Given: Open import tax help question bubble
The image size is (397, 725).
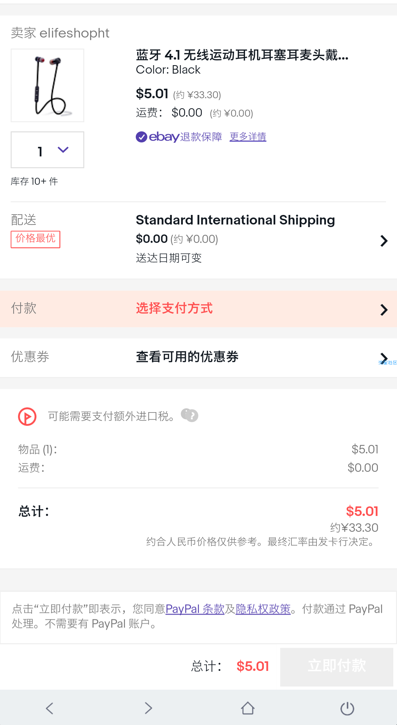Looking at the screenshot, I should pos(189,415).
